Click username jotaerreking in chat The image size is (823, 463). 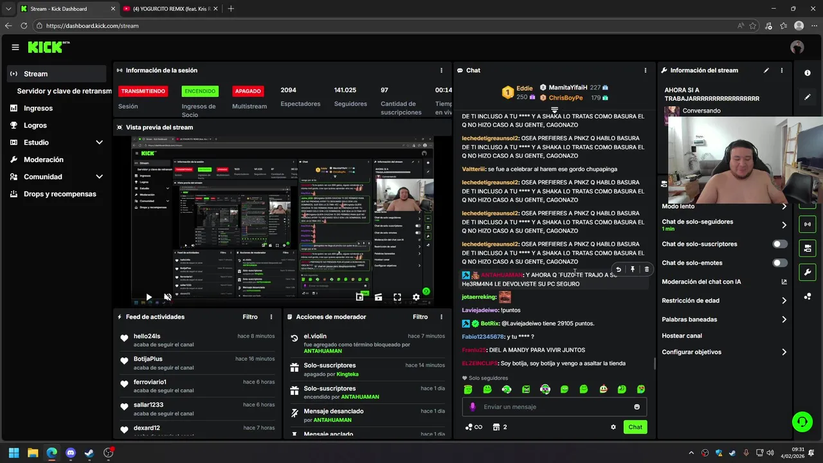click(479, 297)
